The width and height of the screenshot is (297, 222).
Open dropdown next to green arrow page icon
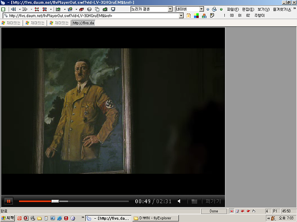[x=65, y=9]
